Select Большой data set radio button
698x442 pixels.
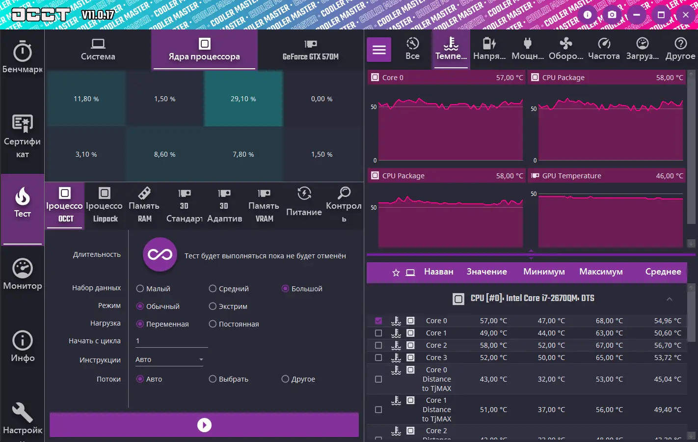(285, 289)
